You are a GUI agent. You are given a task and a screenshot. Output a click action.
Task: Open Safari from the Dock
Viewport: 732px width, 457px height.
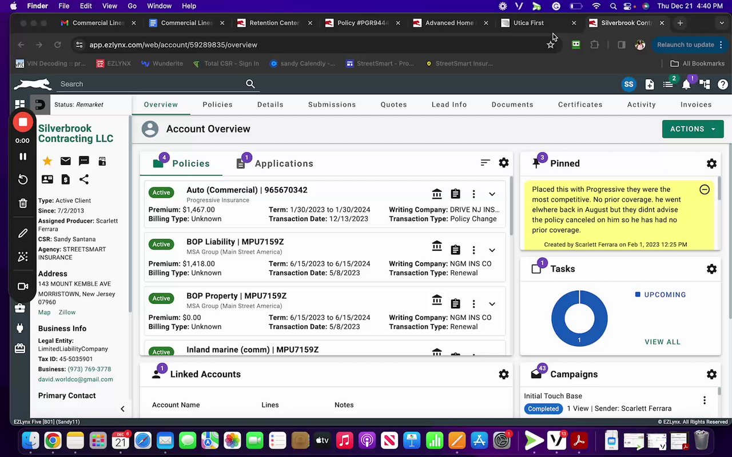(143, 440)
